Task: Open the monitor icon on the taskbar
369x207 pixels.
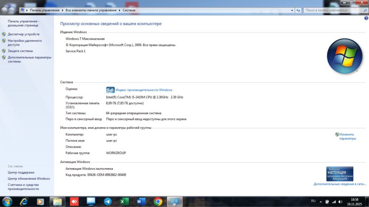Action: 91,201
